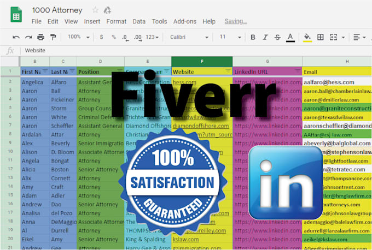Image resolution: width=372 pixels, height=250 pixels.
Task: Select column G header
Action: (268, 61)
